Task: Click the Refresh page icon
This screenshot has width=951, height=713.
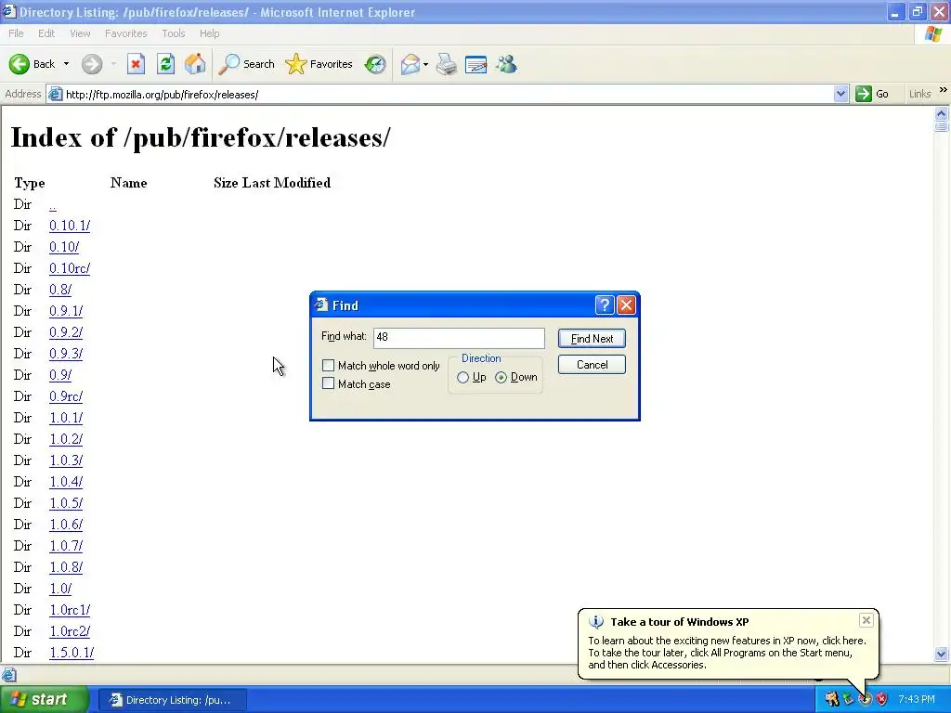Action: 165,64
